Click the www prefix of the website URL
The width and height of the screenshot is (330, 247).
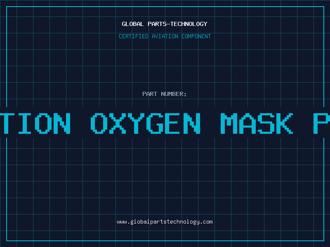point(122,222)
